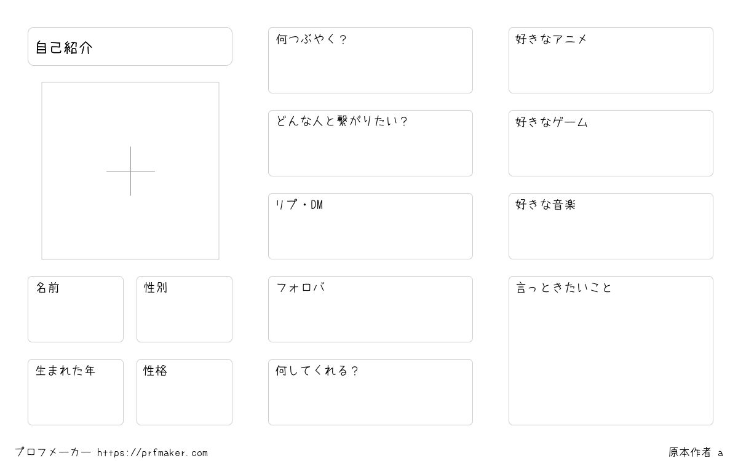
Task: Click the 好きなアニメ box
Action: 611,60
